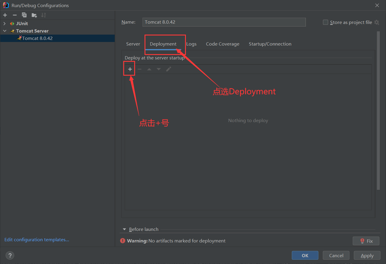Viewport: 386px width, 264px height.
Task: Click the Cancel button
Action: pos(336,255)
